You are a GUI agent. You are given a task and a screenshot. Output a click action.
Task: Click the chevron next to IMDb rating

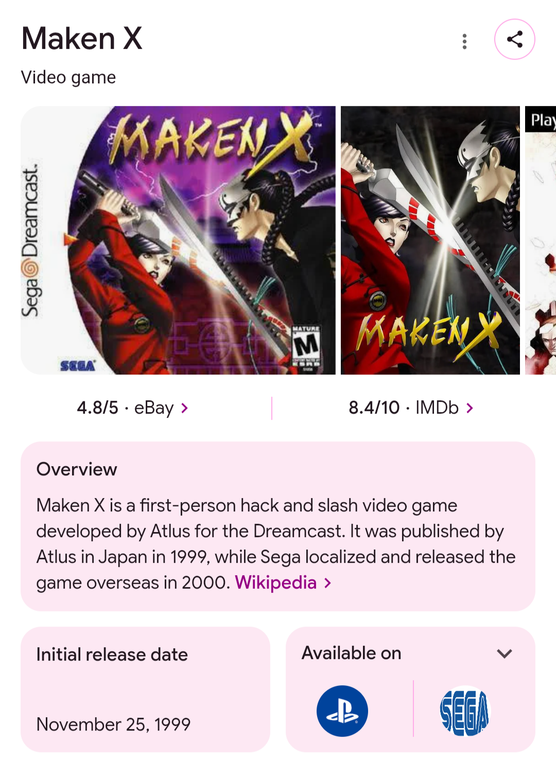[469, 408]
